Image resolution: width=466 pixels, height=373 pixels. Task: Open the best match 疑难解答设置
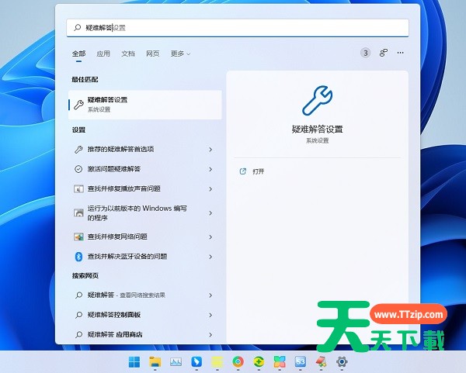[145, 105]
